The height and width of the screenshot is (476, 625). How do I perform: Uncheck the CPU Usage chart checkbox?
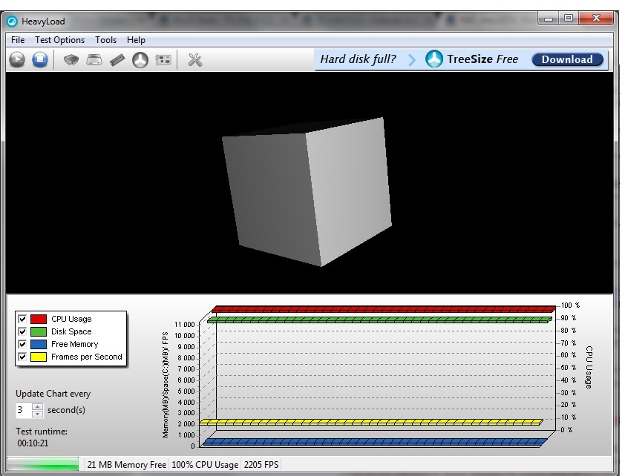coord(22,319)
